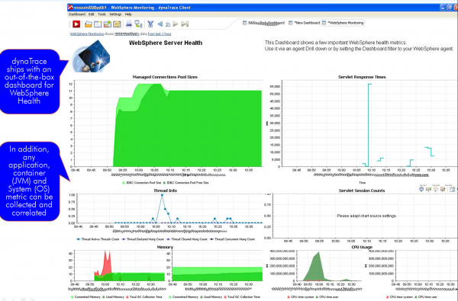Open the Settings menu
The height and width of the screenshot is (301, 458).
click(x=115, y=14)
